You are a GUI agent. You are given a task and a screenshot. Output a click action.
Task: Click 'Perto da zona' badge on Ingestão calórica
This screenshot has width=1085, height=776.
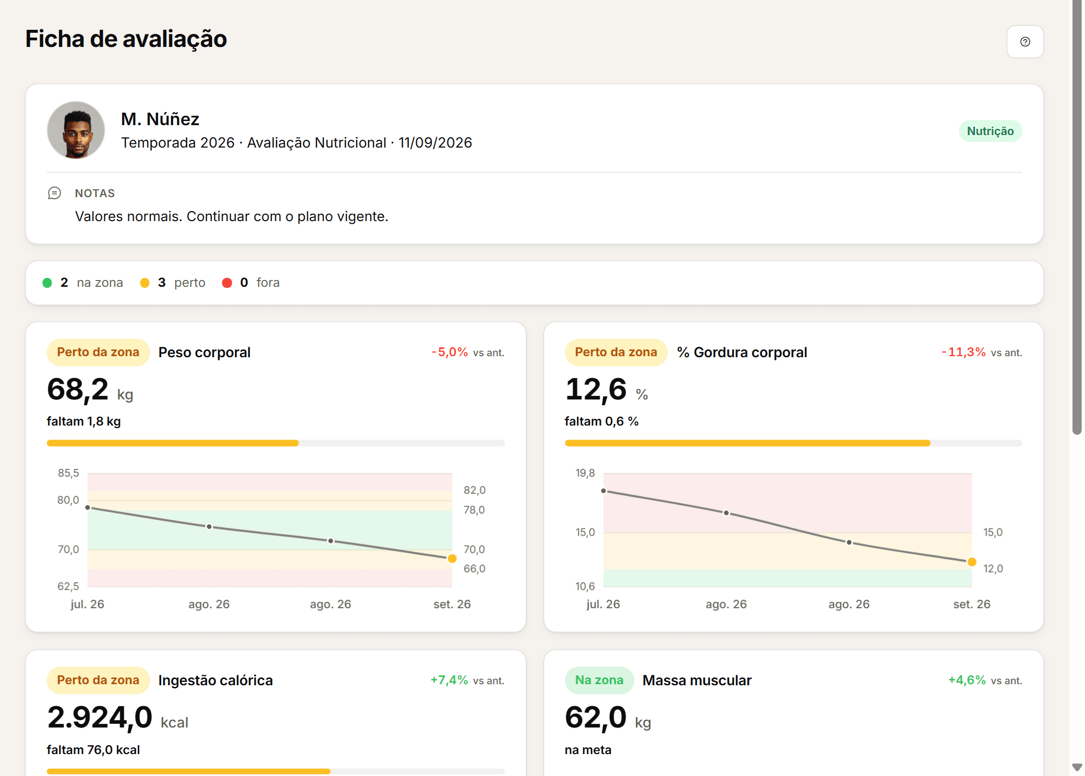click(x=98, y=681)
